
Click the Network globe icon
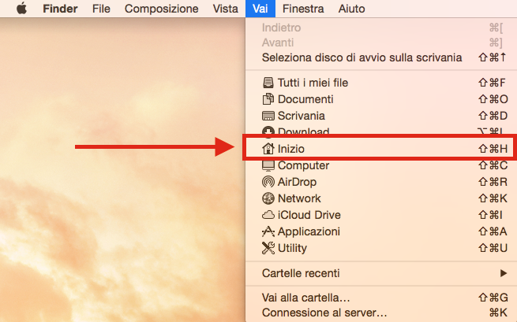click(268, 198)
